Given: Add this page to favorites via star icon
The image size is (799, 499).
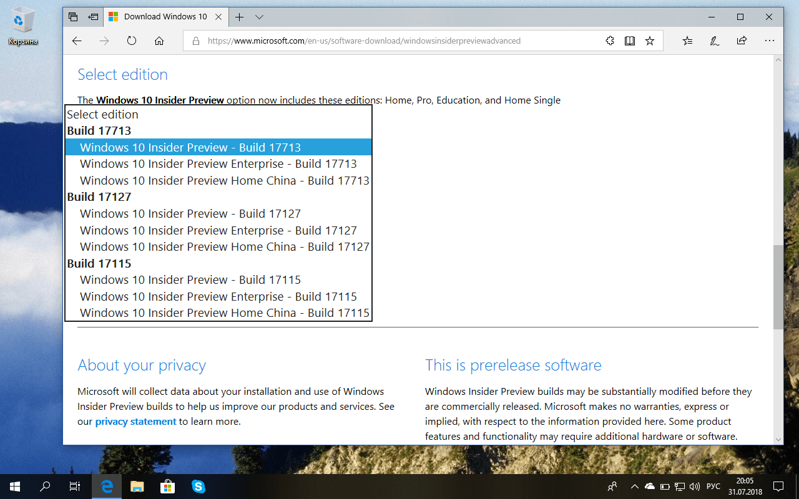Looking at the screenshot, I should pos(649,40).
